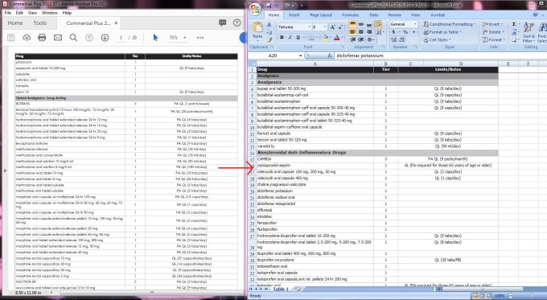Switch to the Page Layout ribbon tab
547x300 pixels.
[321, 15]
